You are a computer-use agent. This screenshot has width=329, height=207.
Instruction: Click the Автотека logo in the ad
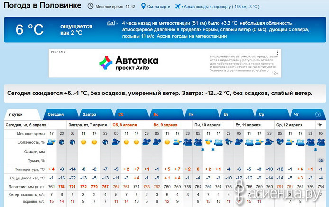tap(106, 63)
